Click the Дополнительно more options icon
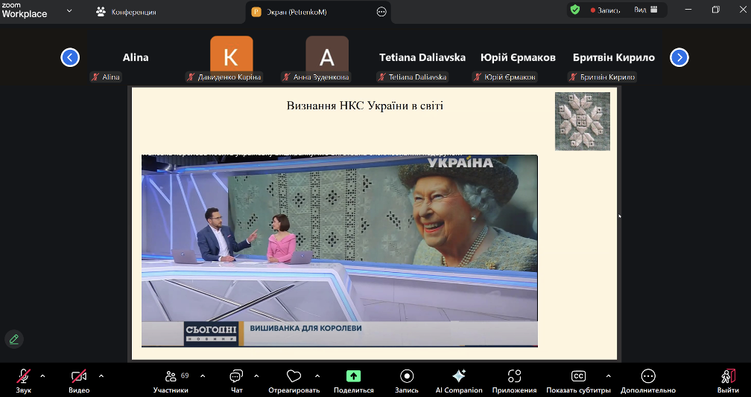751x397 pixels. tap(647, 377)
